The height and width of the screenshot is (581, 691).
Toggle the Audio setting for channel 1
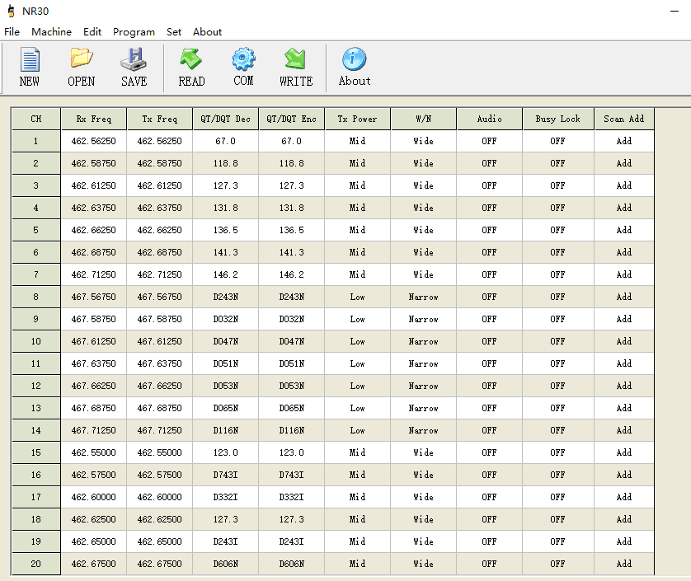point(489,141)
